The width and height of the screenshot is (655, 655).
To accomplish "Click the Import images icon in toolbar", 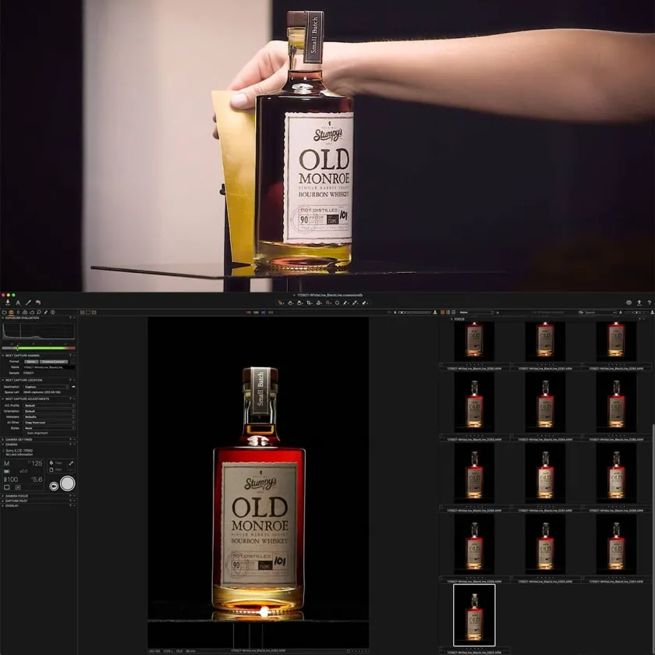I will (x=7, y=303).
